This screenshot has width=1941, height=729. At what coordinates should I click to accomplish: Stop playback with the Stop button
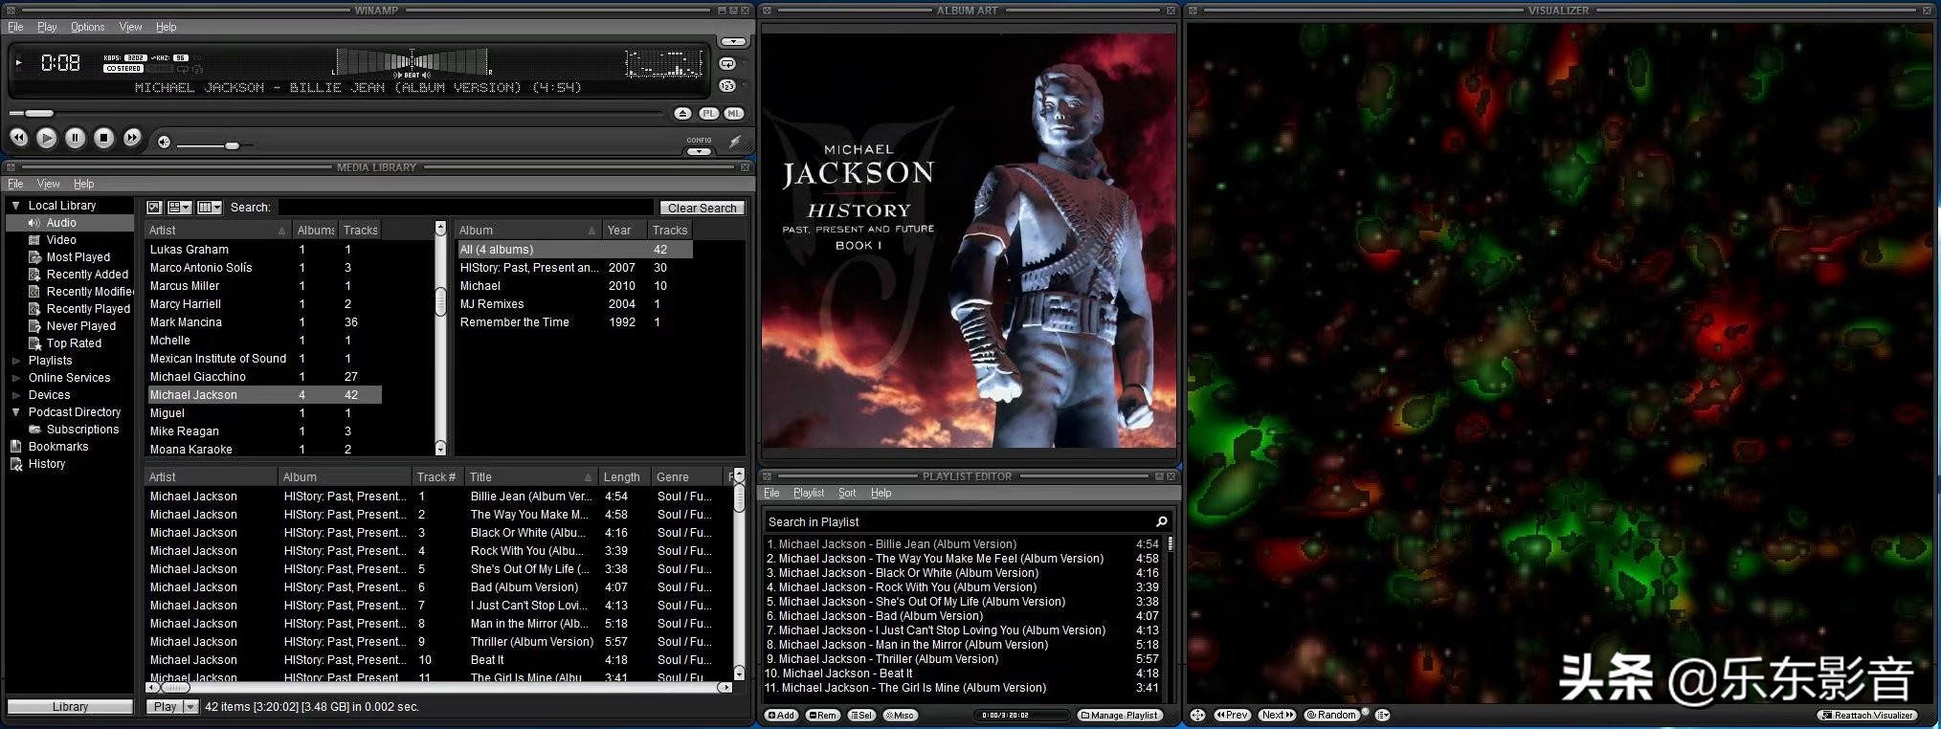104,138
